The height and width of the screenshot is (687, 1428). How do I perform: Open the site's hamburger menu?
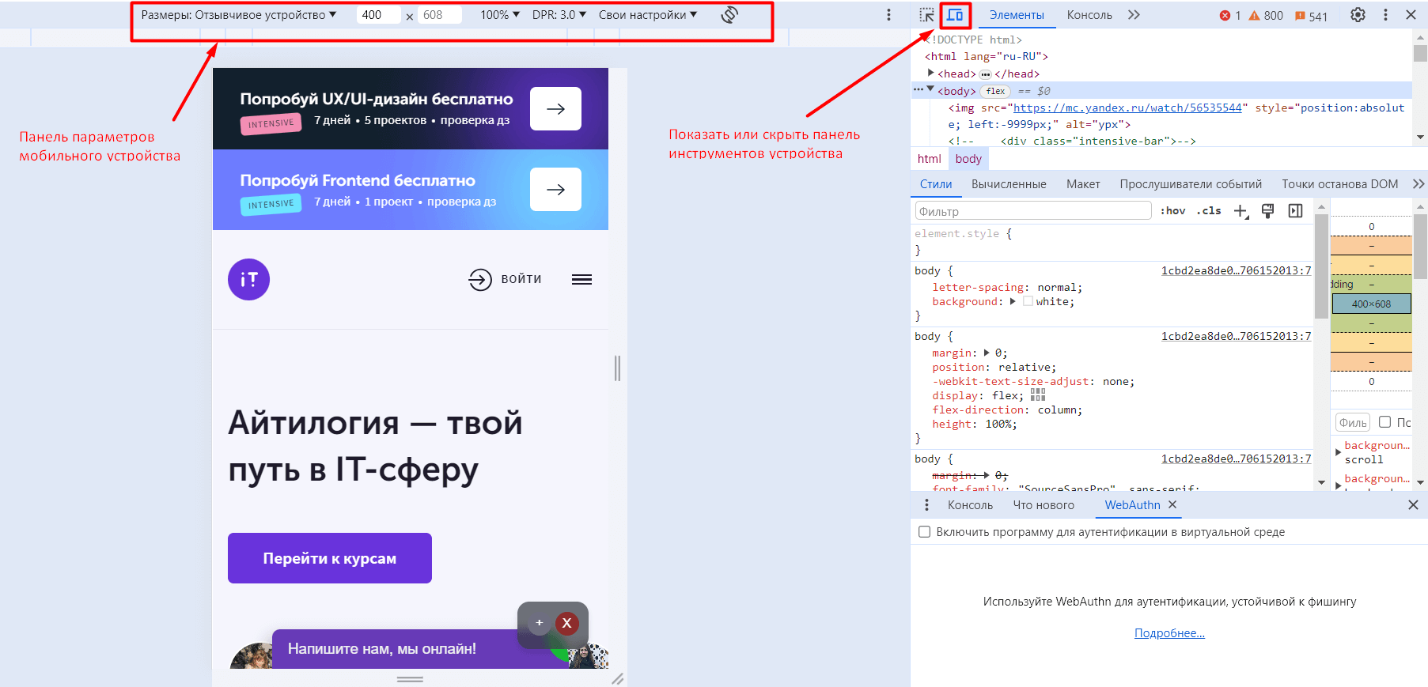(581, 279)
